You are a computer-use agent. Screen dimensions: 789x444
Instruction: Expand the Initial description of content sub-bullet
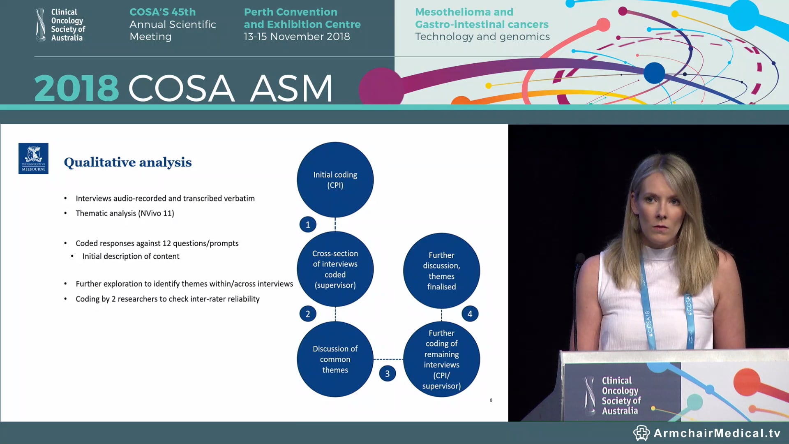point(131,256)
